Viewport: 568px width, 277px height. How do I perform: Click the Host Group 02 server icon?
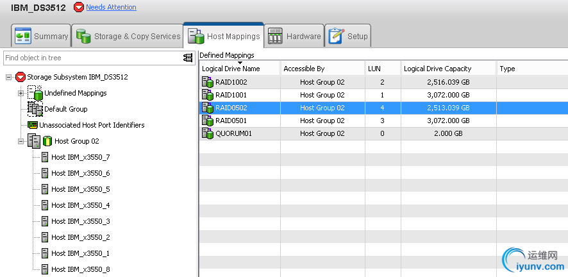click(x=34, y=141)
